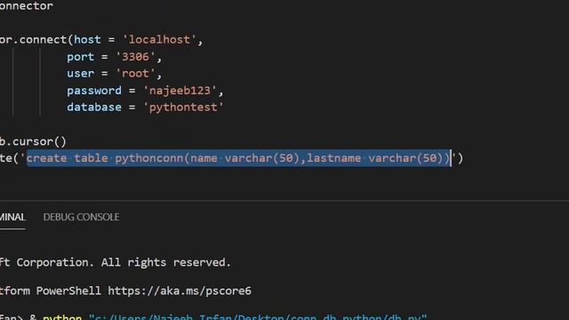Click the cursor() call in the editor
The image size is (569, 320).
(x=39, y=141)
